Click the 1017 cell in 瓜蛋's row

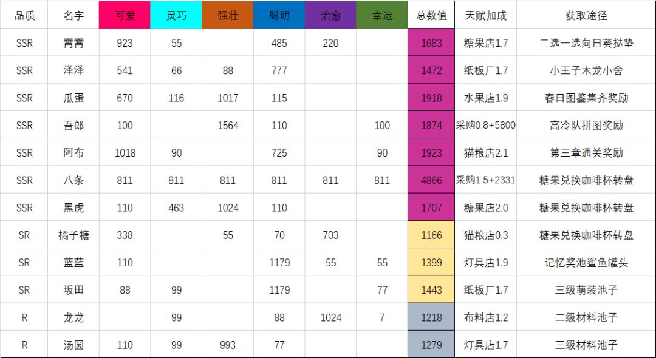[x=228, y=98]
